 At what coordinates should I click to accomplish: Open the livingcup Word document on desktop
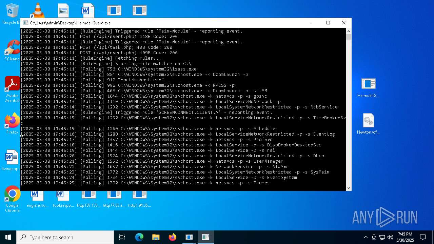(11, 160)
